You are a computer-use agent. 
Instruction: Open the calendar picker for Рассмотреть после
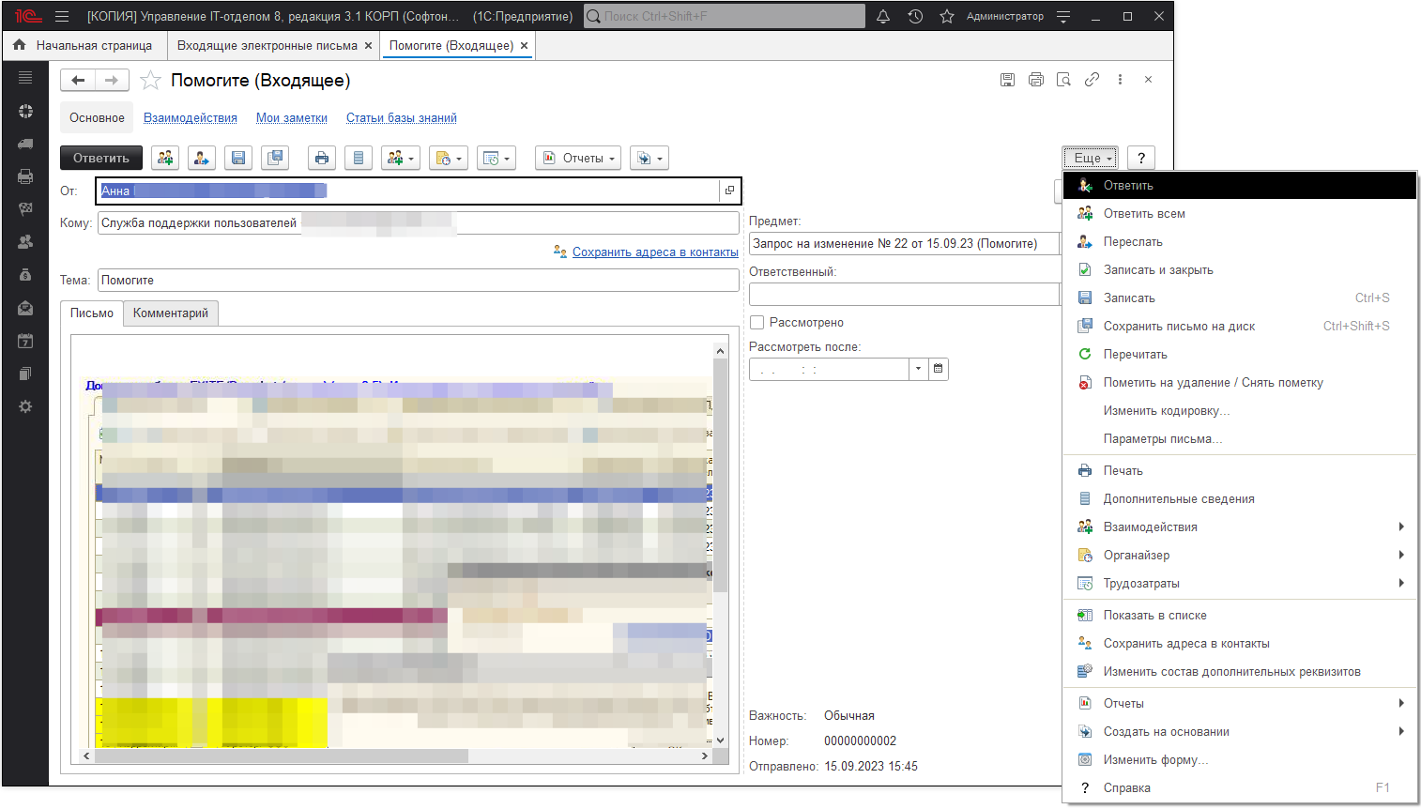[x=938, y=369]
